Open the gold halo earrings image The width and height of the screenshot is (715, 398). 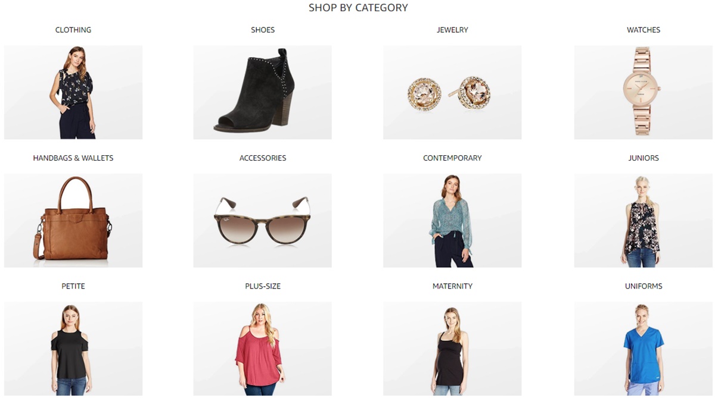click(x=452, y=92)
